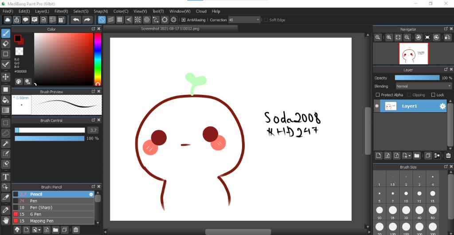Undock the Layer panel
The height and width of the screenshot is (235, 454).
(x=446, y=70)
